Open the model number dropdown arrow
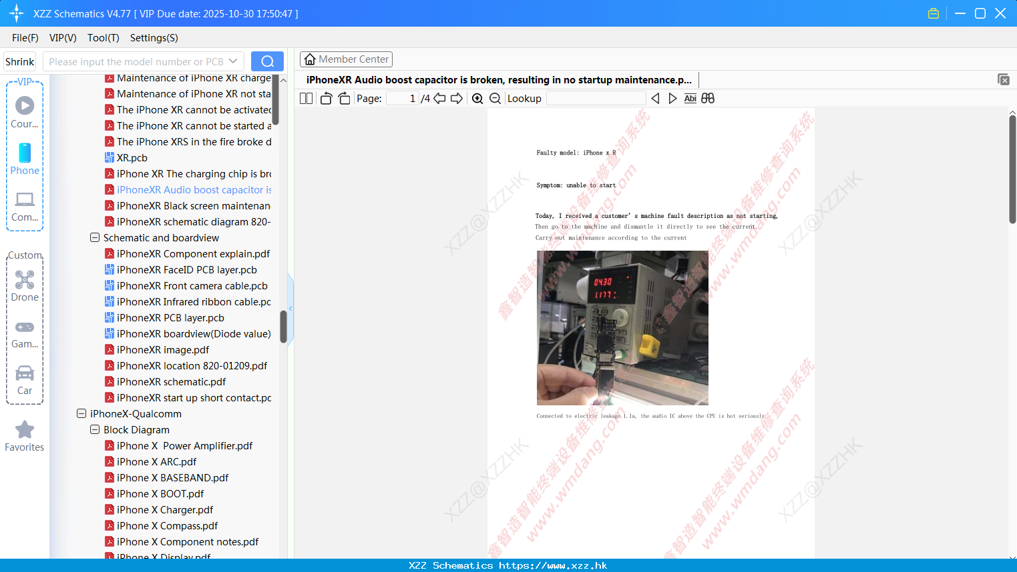This screenshot has width=1017, height=572. tap(233, 61)
